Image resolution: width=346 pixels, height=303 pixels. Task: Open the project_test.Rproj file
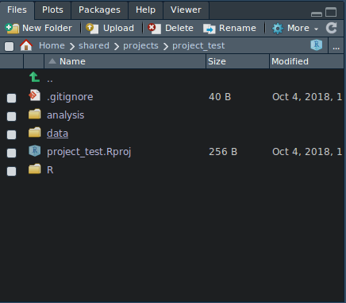89,152
